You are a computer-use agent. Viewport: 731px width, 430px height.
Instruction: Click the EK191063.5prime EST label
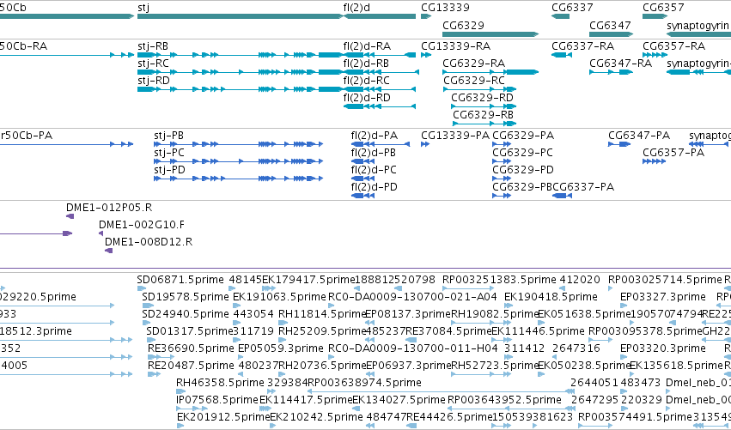(279, 297)
